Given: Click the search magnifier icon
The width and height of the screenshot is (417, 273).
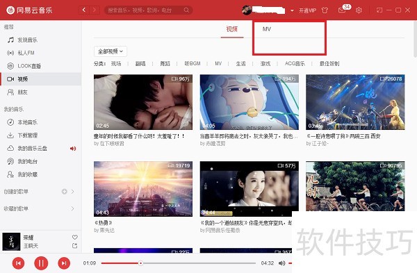Looking at the screenshot, I should 186,10.
